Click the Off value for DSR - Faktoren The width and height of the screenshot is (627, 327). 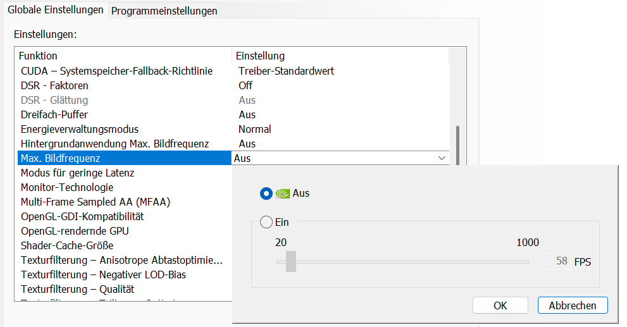(x=245, y=85)
